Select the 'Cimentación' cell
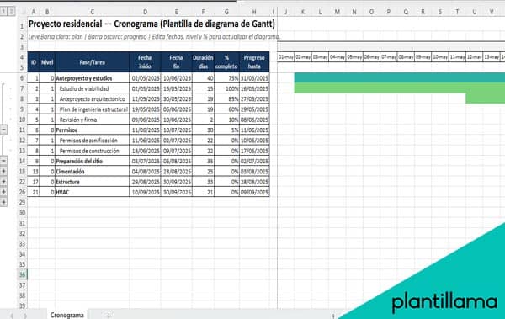This screenshot has height=319, width=505. tap(92, 171)
